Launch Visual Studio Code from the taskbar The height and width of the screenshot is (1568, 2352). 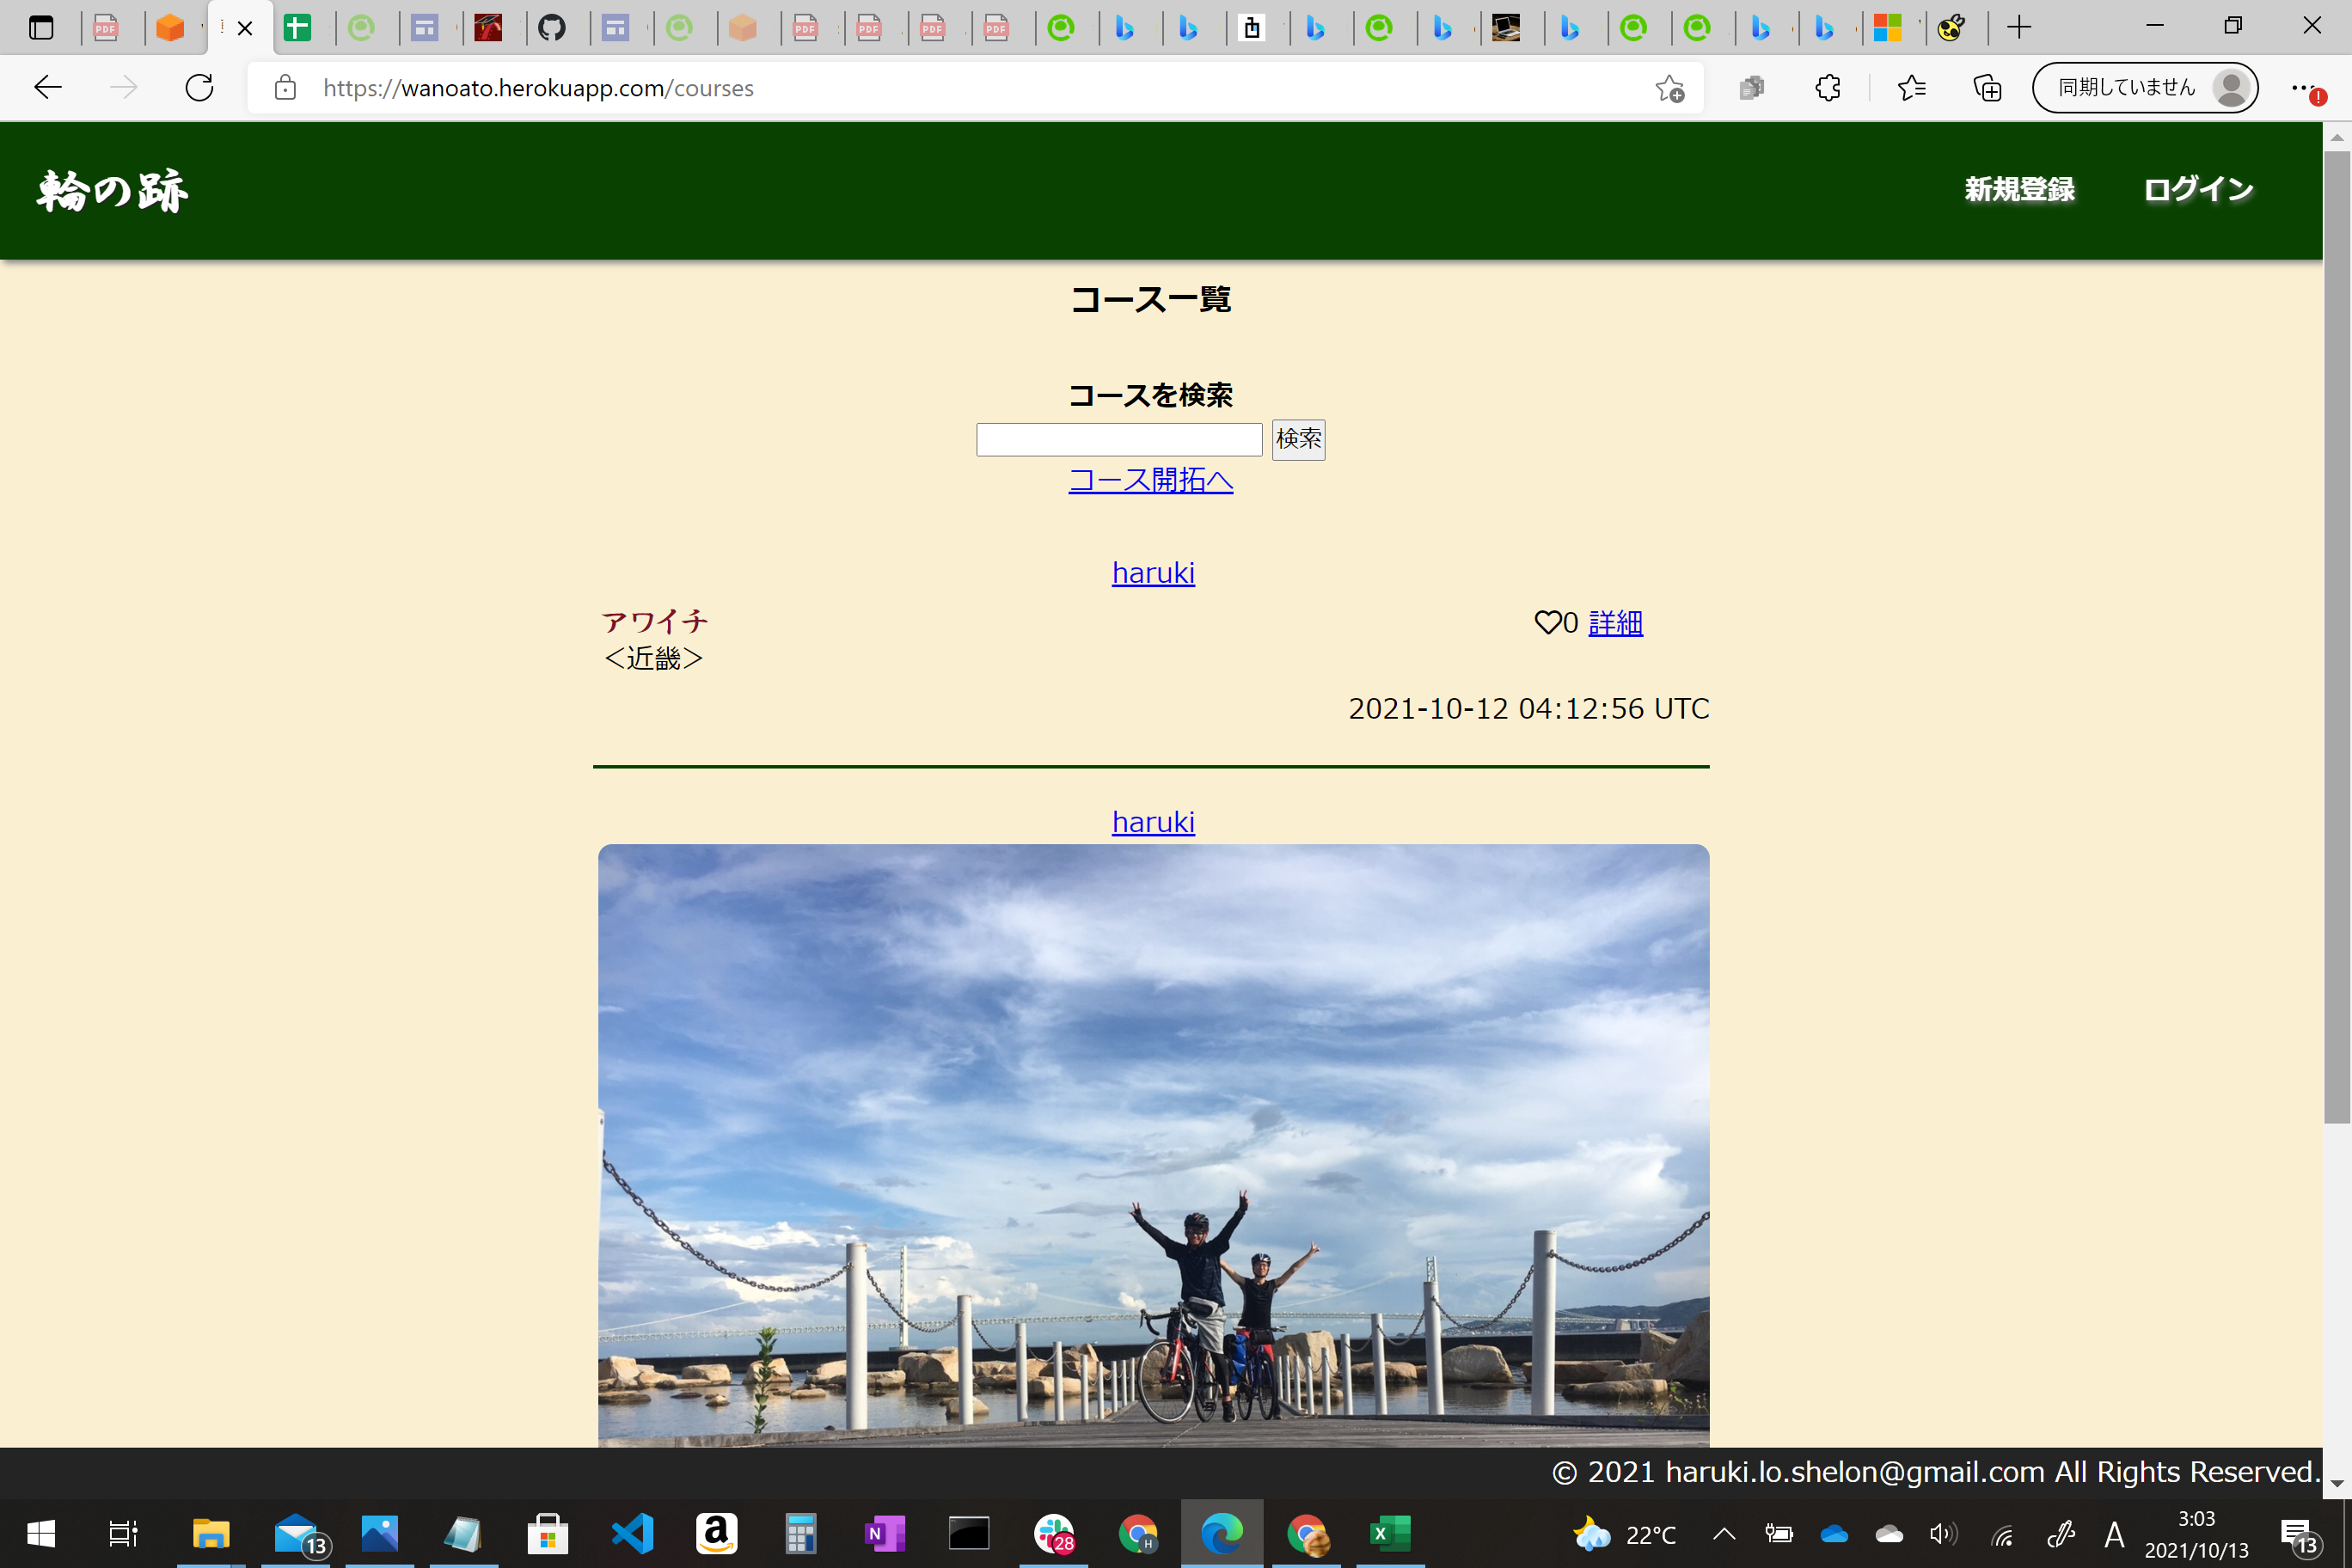(631, 1534)
